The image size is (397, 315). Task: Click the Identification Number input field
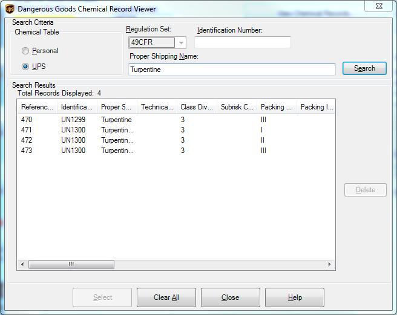click(243, 42)
